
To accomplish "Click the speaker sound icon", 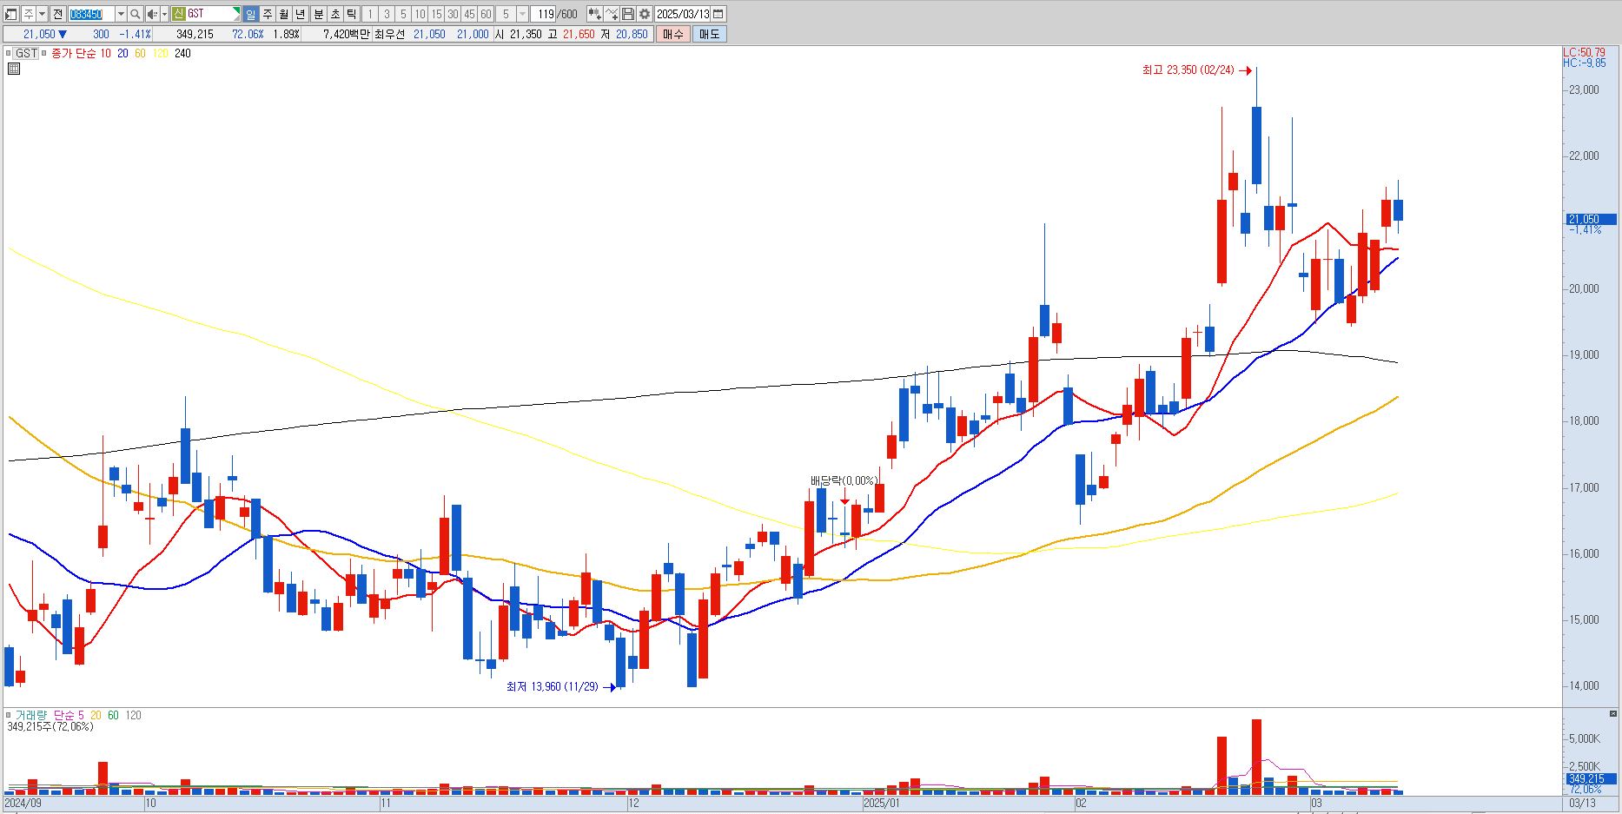I will pyautogui.click(x=152, y=14).
